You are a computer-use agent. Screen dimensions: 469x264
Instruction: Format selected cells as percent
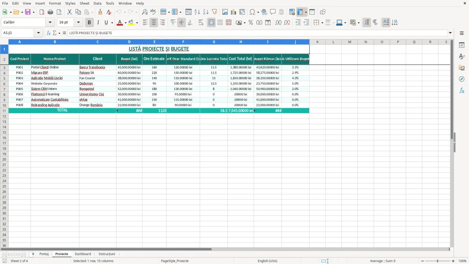[251, 23]
